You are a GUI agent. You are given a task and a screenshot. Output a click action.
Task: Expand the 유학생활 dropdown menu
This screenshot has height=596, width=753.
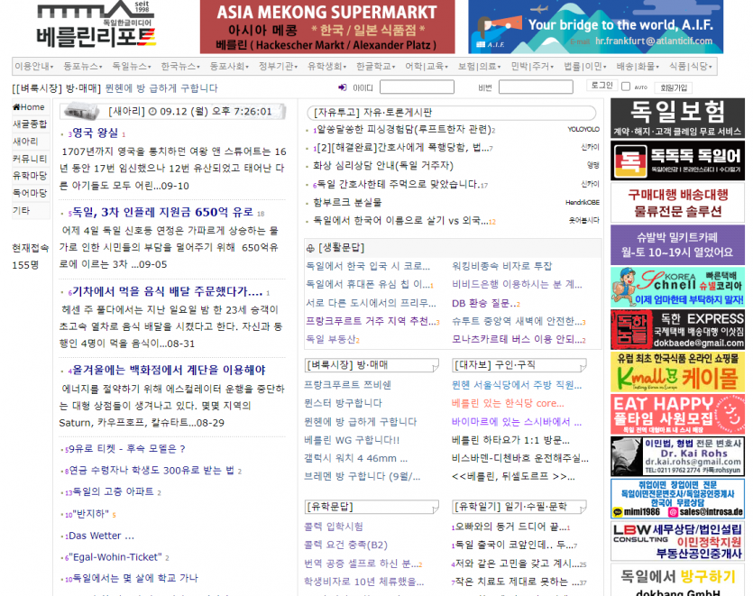coord(326,67)
